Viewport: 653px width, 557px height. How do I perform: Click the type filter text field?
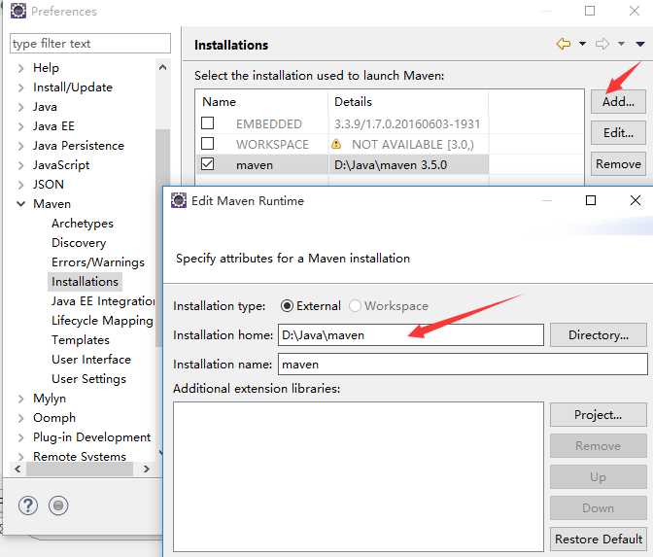tap(90, 44)
